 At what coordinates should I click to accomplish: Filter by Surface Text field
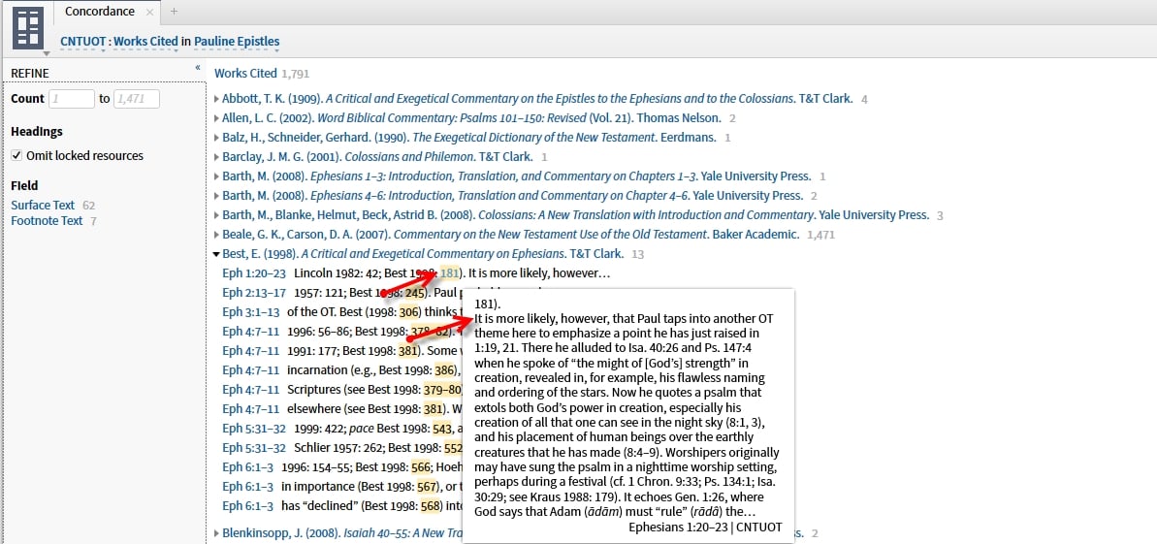(43, 206)
